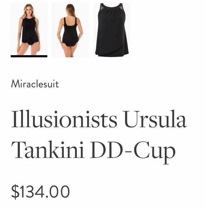The width and height of the screenshot is (208, 208).
Task: Select the $134.00 price text
Action: point(41,192)
